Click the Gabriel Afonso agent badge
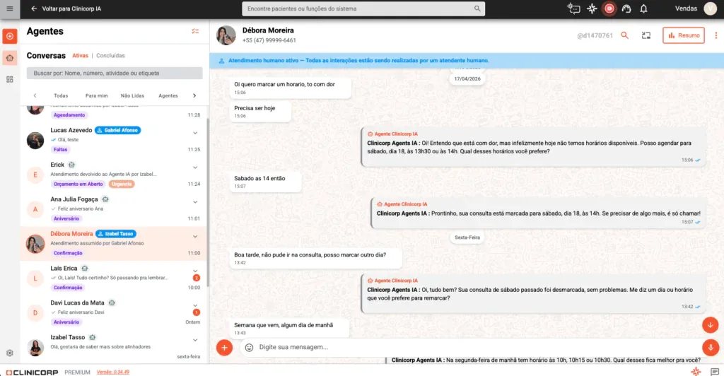This screenshot has height=376, width=724. pyautogui.click(x=118, y=131)
